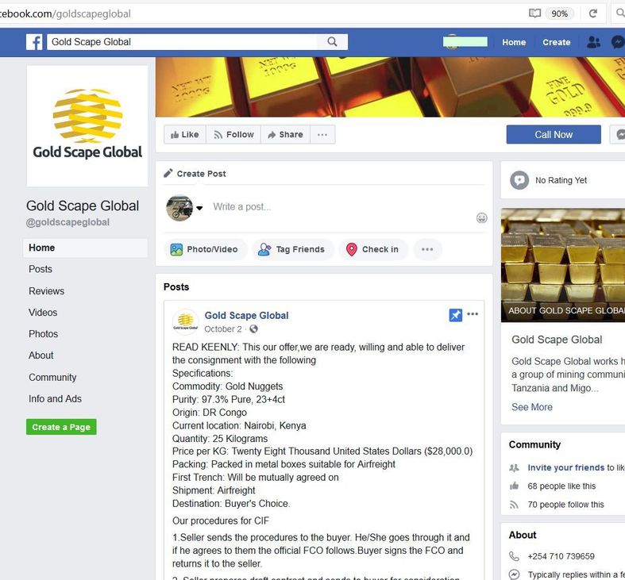625x580 pixels.
Task: Click the phone number +254 710 739659
Action: tap(561, 556)
